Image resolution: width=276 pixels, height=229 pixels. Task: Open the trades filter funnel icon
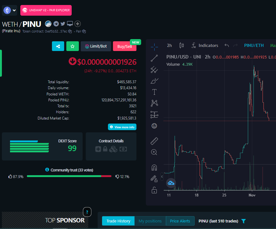(243, 221)
